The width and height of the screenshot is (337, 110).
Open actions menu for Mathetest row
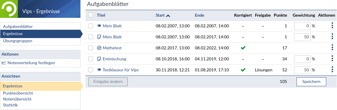pos(332,48)
